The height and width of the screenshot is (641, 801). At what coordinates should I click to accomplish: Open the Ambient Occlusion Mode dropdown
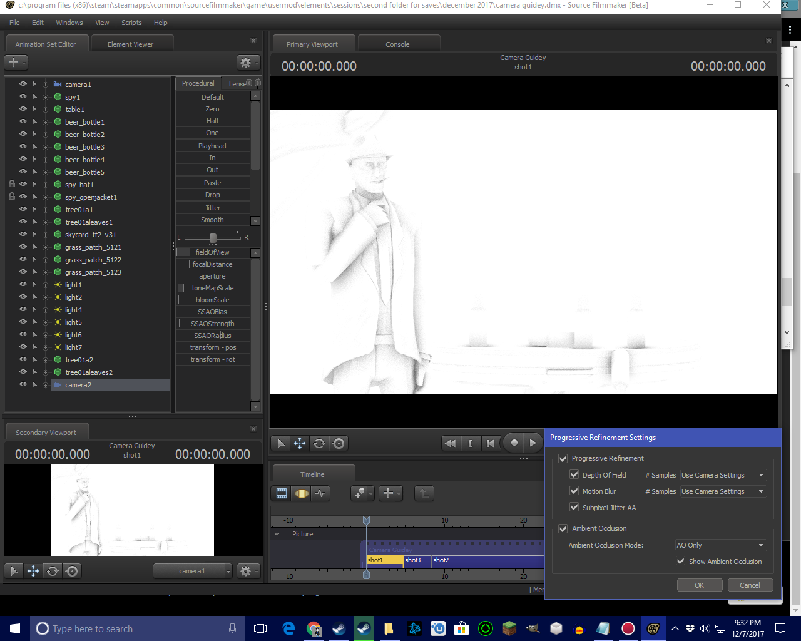[720, 545]
